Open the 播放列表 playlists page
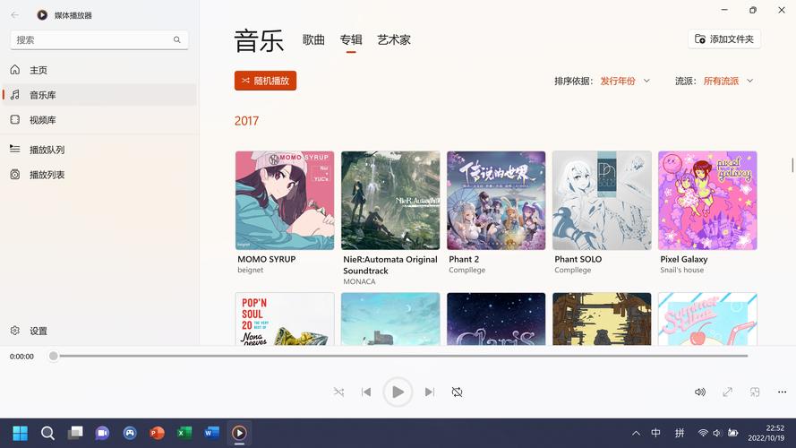796x448 pixels. coord(99,175)
